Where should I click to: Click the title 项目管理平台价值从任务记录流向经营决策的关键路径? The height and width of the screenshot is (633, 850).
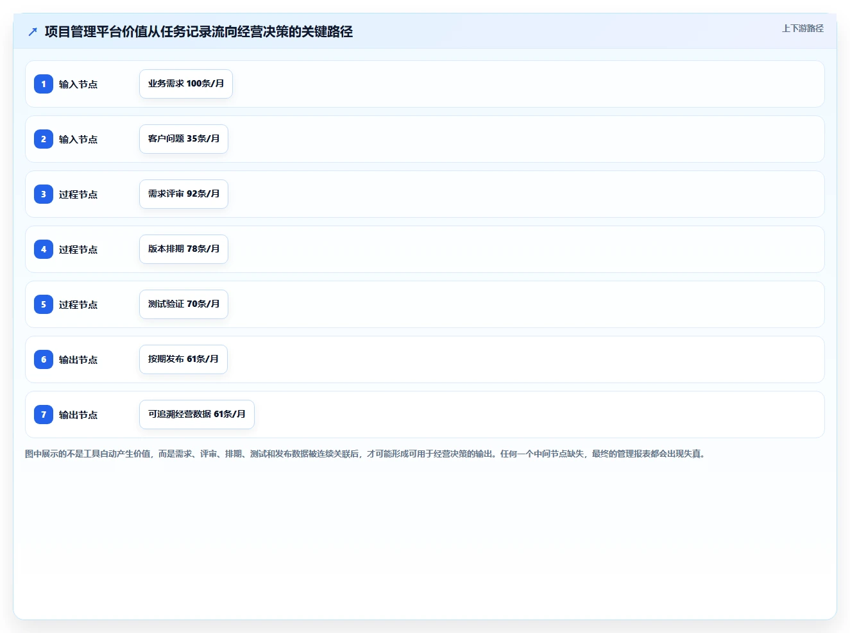coord(199,31)
